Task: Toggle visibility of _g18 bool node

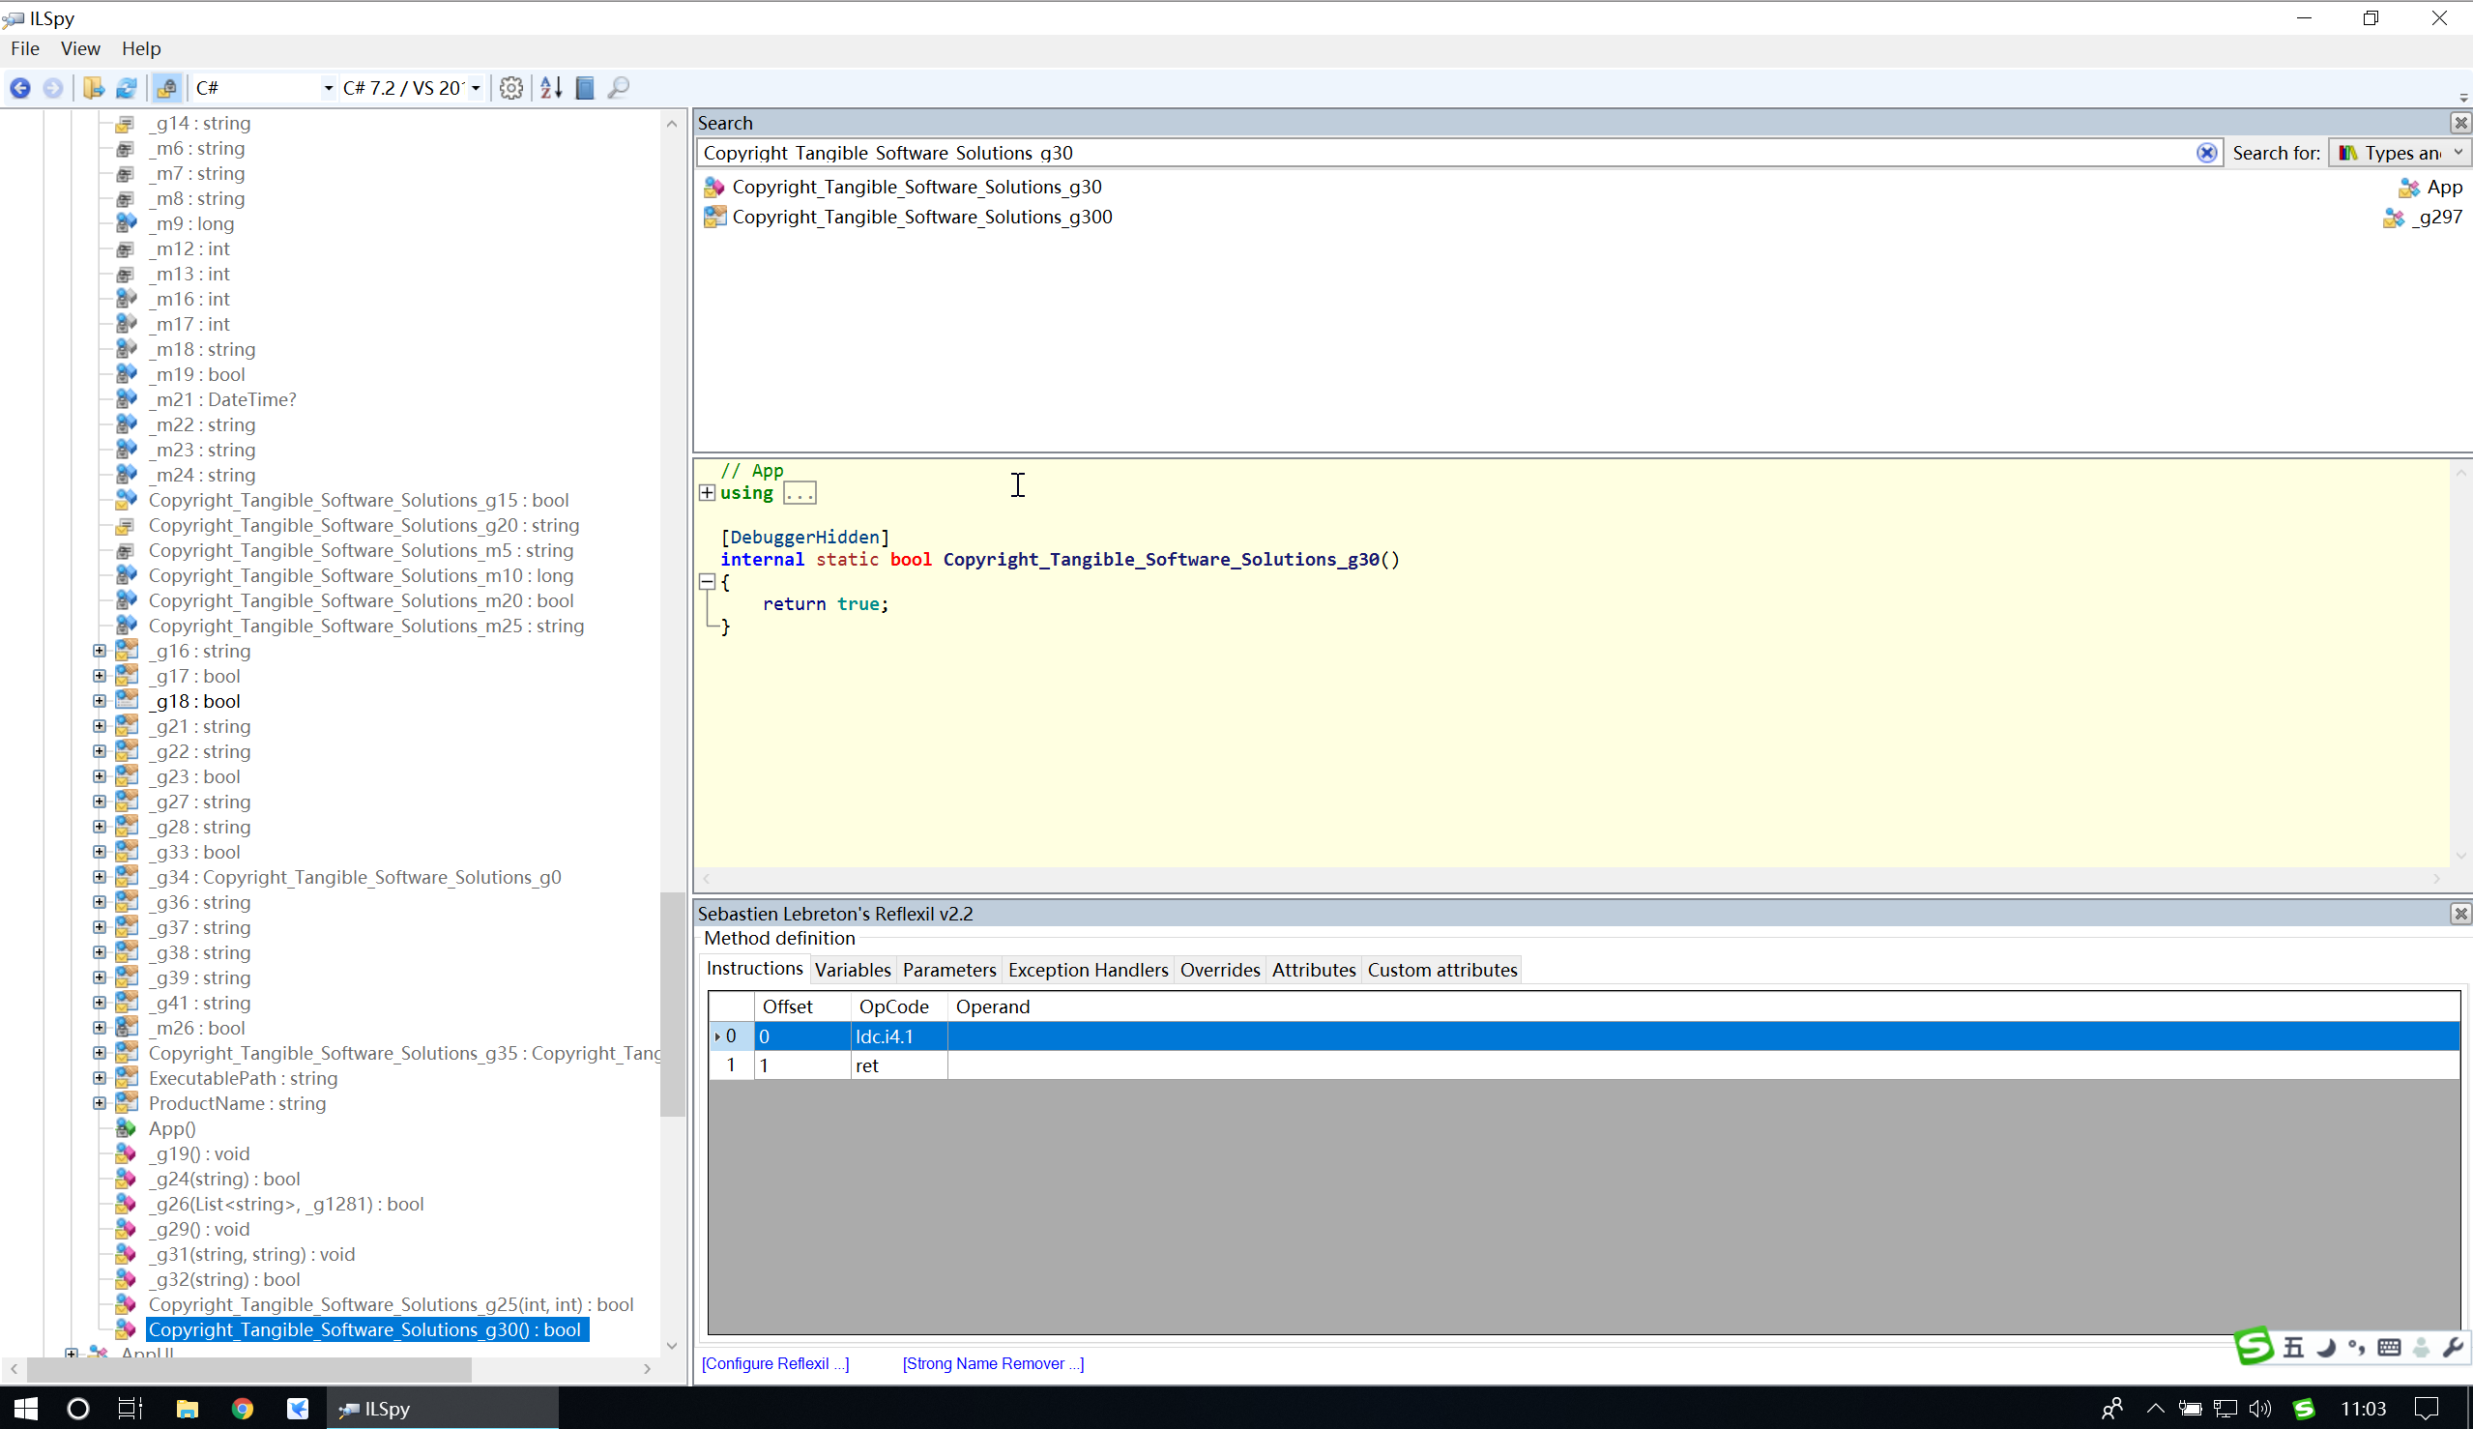Action: 99,701
